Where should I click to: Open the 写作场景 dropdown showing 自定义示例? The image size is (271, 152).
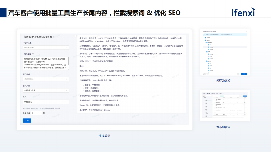46,47
